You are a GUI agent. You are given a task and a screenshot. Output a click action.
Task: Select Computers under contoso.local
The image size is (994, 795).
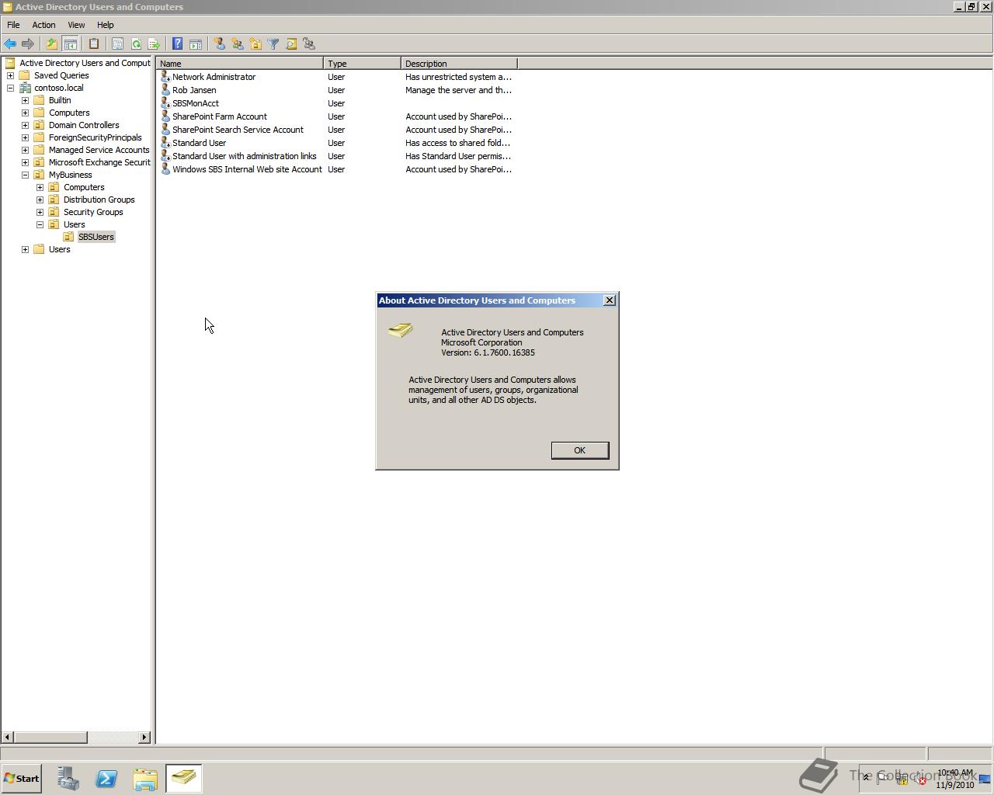tap(69, 113)
